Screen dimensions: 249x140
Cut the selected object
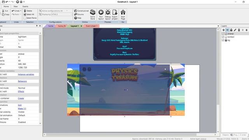[5, 11]
